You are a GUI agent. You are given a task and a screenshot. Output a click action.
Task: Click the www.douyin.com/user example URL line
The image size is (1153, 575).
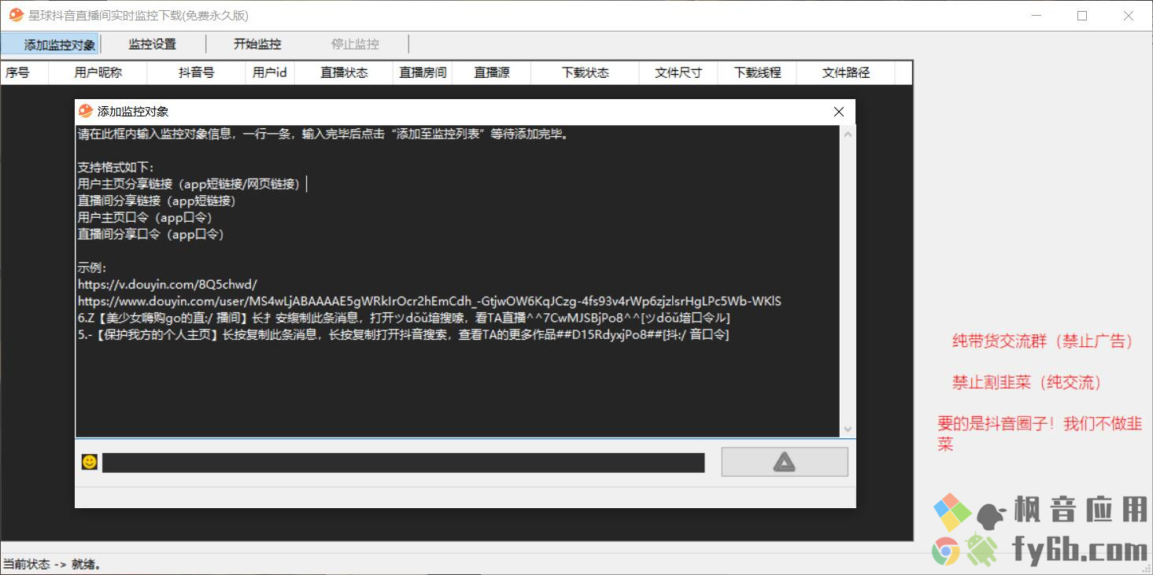[x=430, y=301]
